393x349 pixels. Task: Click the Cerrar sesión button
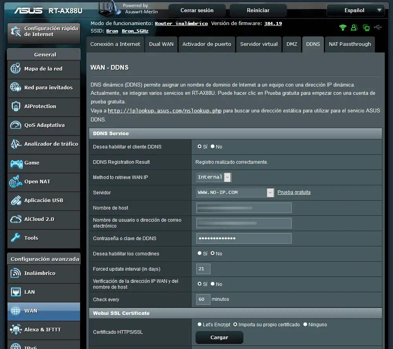pos(197,11)
